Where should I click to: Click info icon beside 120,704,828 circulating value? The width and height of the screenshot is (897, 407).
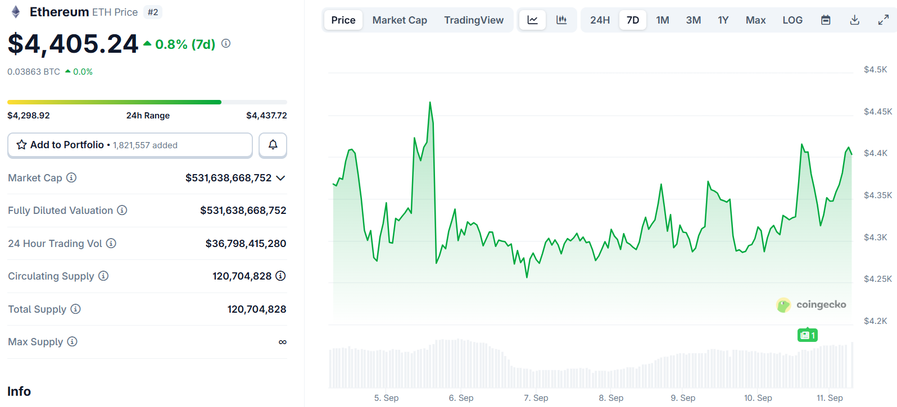click(x=280, y=276)
